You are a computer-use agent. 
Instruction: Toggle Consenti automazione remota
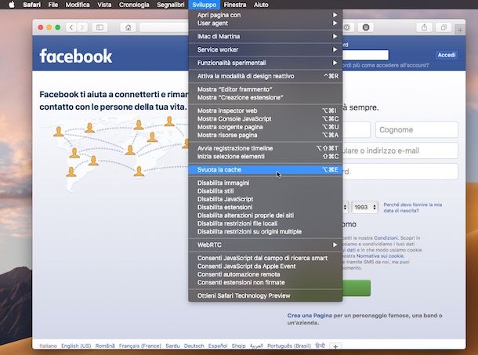(x=266, y=274)
